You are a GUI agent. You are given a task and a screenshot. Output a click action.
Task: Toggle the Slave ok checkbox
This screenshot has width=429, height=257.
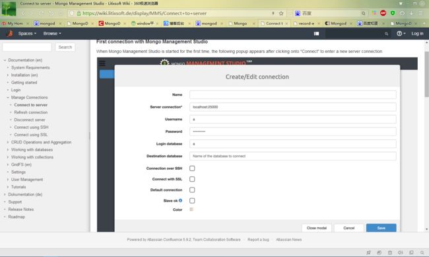pyautogui.click(x=192, y=201)
